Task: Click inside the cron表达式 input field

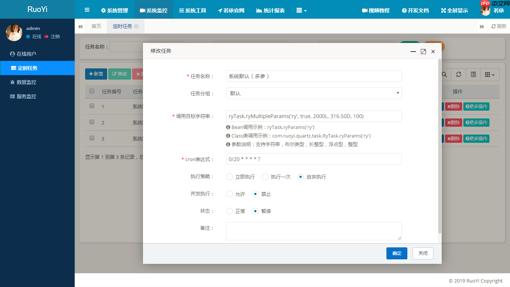Action: (x=314, y=159)
